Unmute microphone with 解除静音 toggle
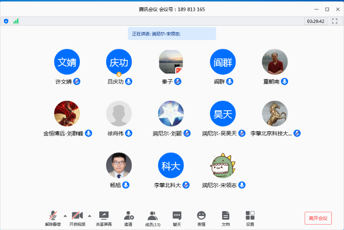Viewport: 344px width, 230px height. click(x=53, y=216)
